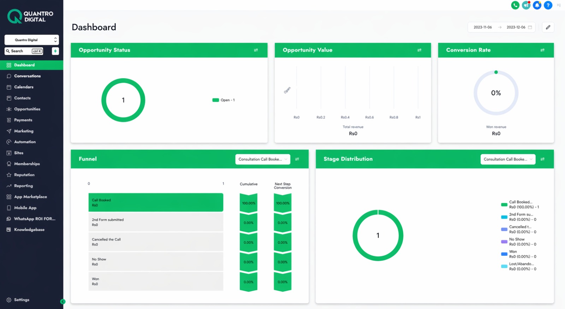Click the green phone dialer icon
The width and height of the screenshot is (565, 309).
pos(515,5)
